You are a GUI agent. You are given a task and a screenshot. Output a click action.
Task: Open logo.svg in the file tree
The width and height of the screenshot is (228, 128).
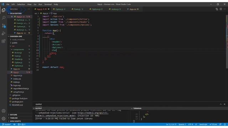click(x=17, y=85)
